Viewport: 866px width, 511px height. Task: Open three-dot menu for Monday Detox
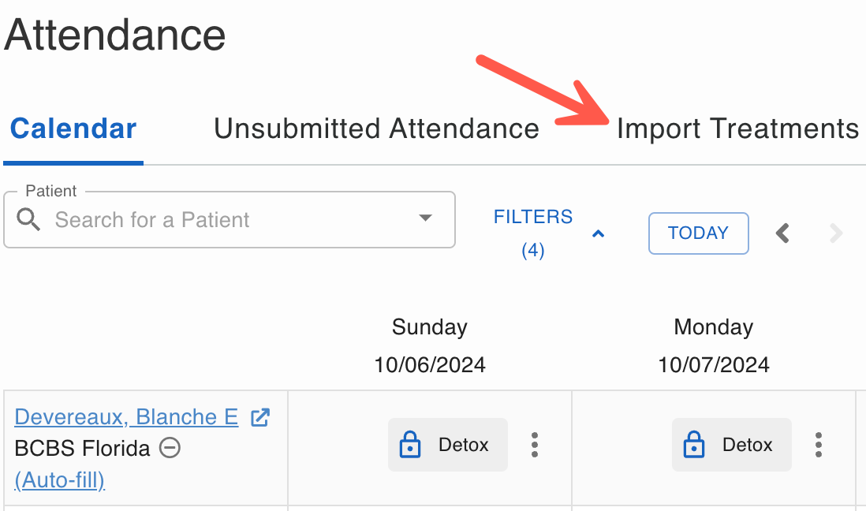[x=819, y=445]
